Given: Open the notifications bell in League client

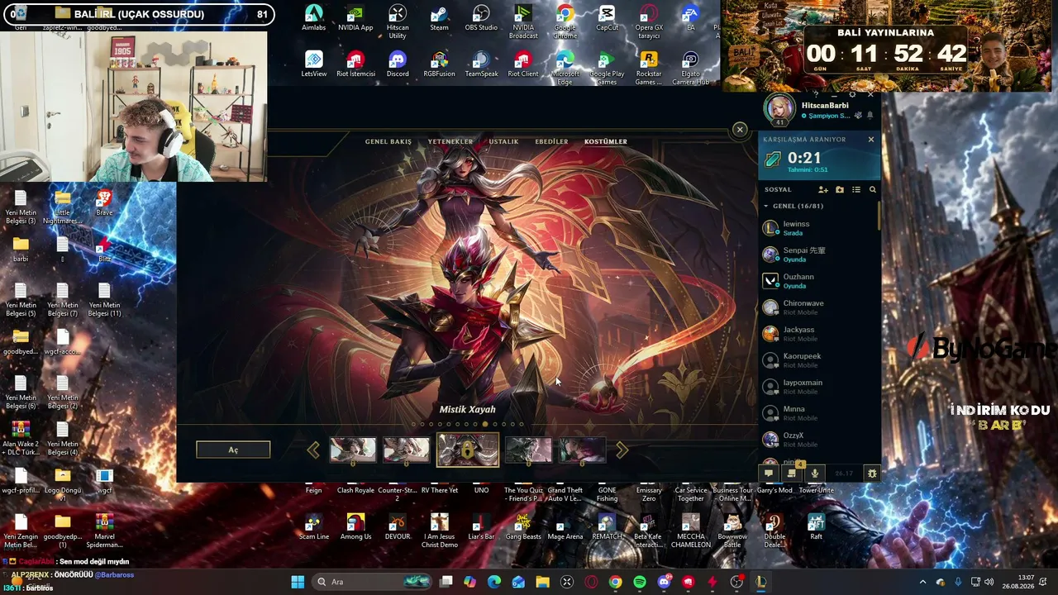Looking at the screenshot, I should [870, 116].
